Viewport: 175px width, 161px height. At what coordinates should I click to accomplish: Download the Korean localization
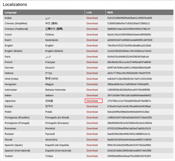tap(92, 106)
